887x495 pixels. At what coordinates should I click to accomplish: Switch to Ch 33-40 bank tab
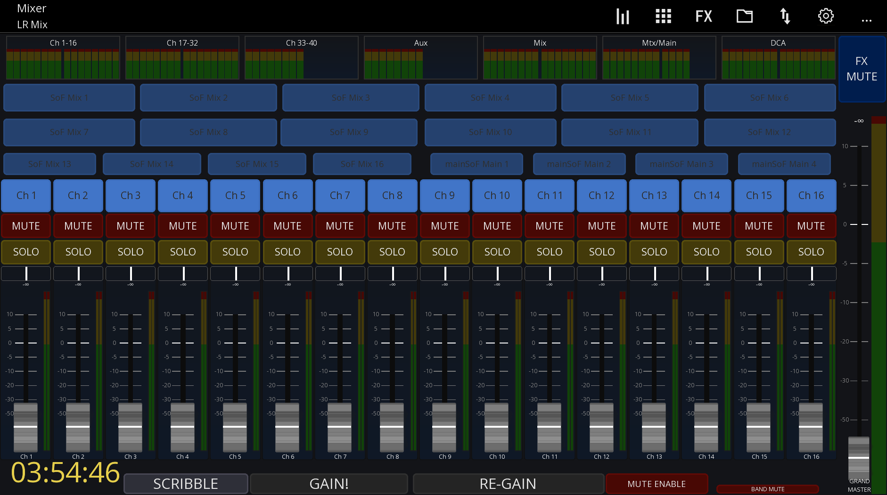[302, 58]
